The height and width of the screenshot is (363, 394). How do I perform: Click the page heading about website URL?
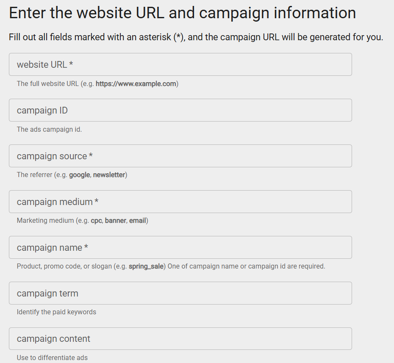[x=182, y=13]
